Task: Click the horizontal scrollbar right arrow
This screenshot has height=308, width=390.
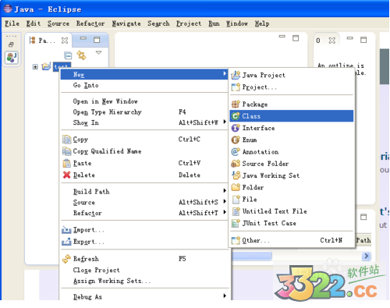Action: 366,256
